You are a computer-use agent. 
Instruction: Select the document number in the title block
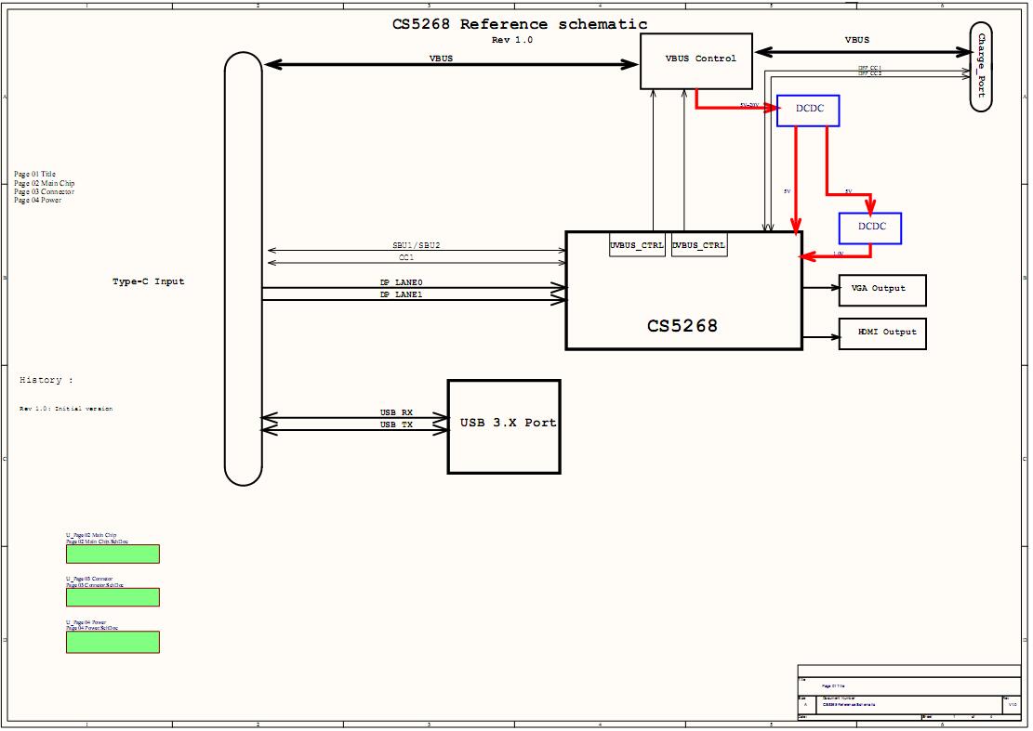tap(849, 705)
